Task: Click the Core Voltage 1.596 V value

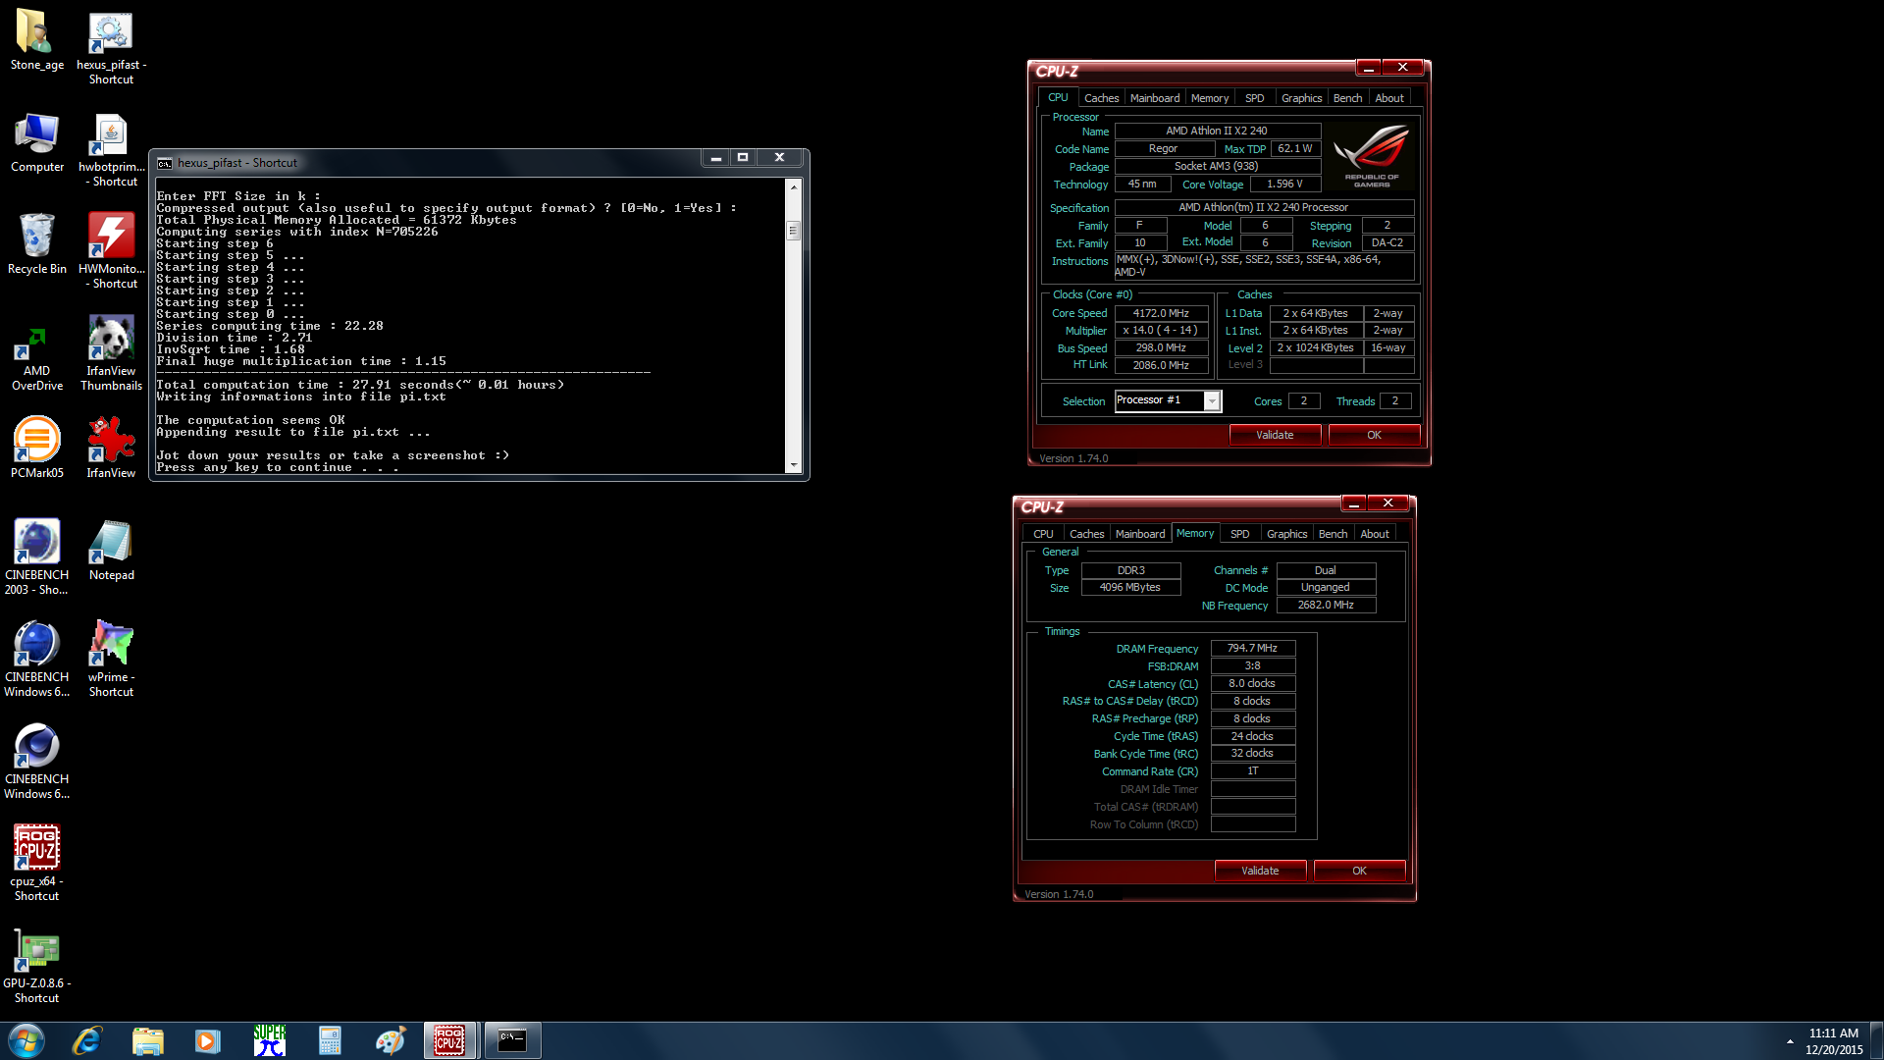Action: [x=1284, y=185]
